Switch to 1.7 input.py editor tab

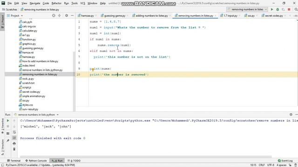(230, 15)
